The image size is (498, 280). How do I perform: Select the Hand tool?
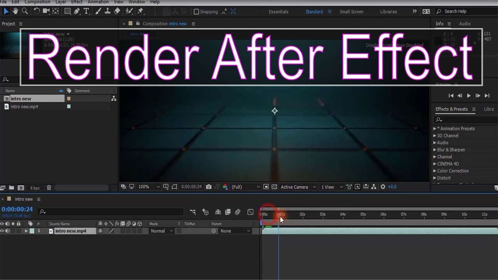click(16, 11)
